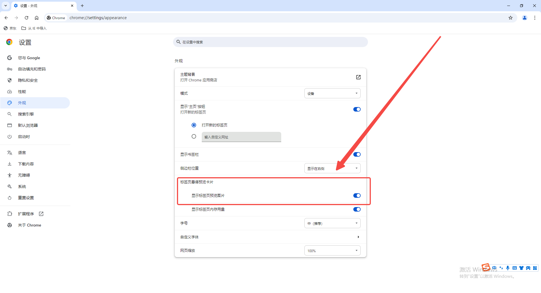Open Chrome web store theme link icon

[358, 77]
